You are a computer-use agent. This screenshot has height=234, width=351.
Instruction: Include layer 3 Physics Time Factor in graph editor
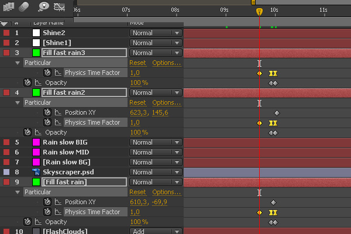point(58,73)
